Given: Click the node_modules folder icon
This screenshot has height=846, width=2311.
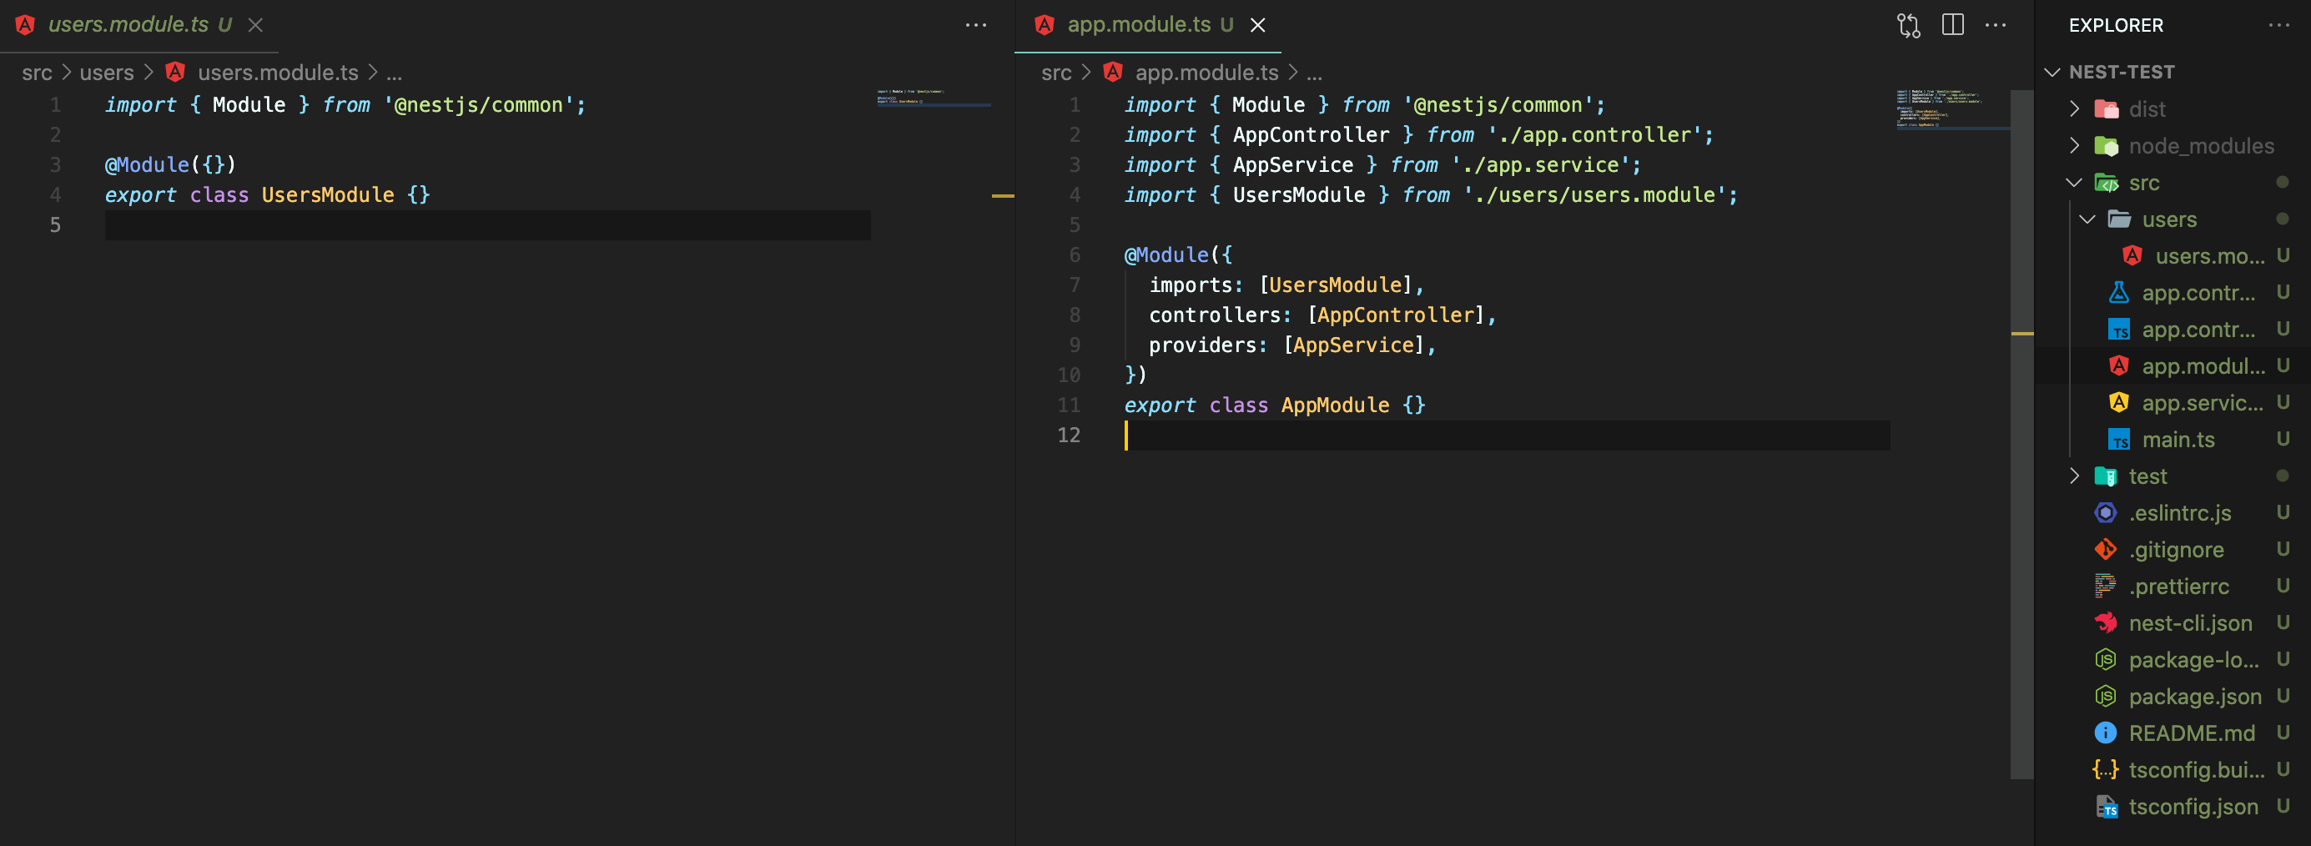Looking at the screenshot, I should [x=2106, y=145].
